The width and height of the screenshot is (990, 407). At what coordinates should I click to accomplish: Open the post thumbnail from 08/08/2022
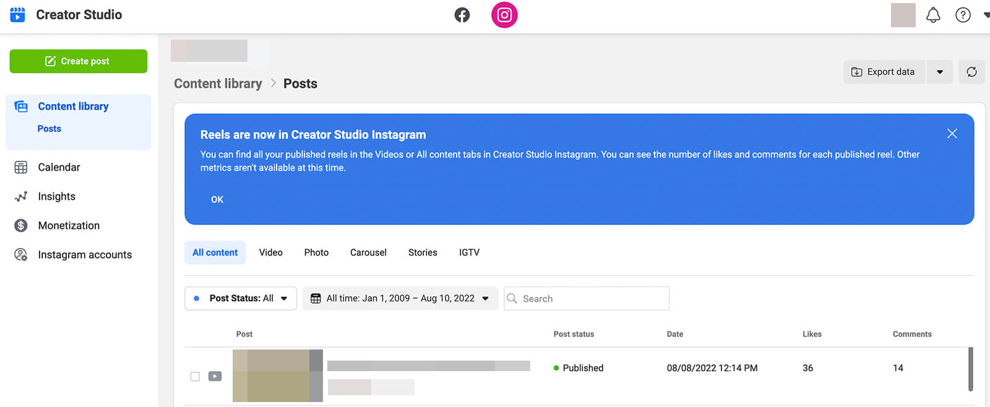coord(278,375)
